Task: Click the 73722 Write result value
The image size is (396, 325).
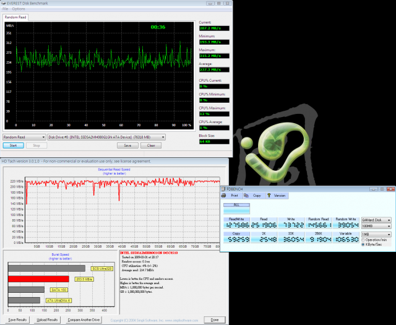Action: 291,225
